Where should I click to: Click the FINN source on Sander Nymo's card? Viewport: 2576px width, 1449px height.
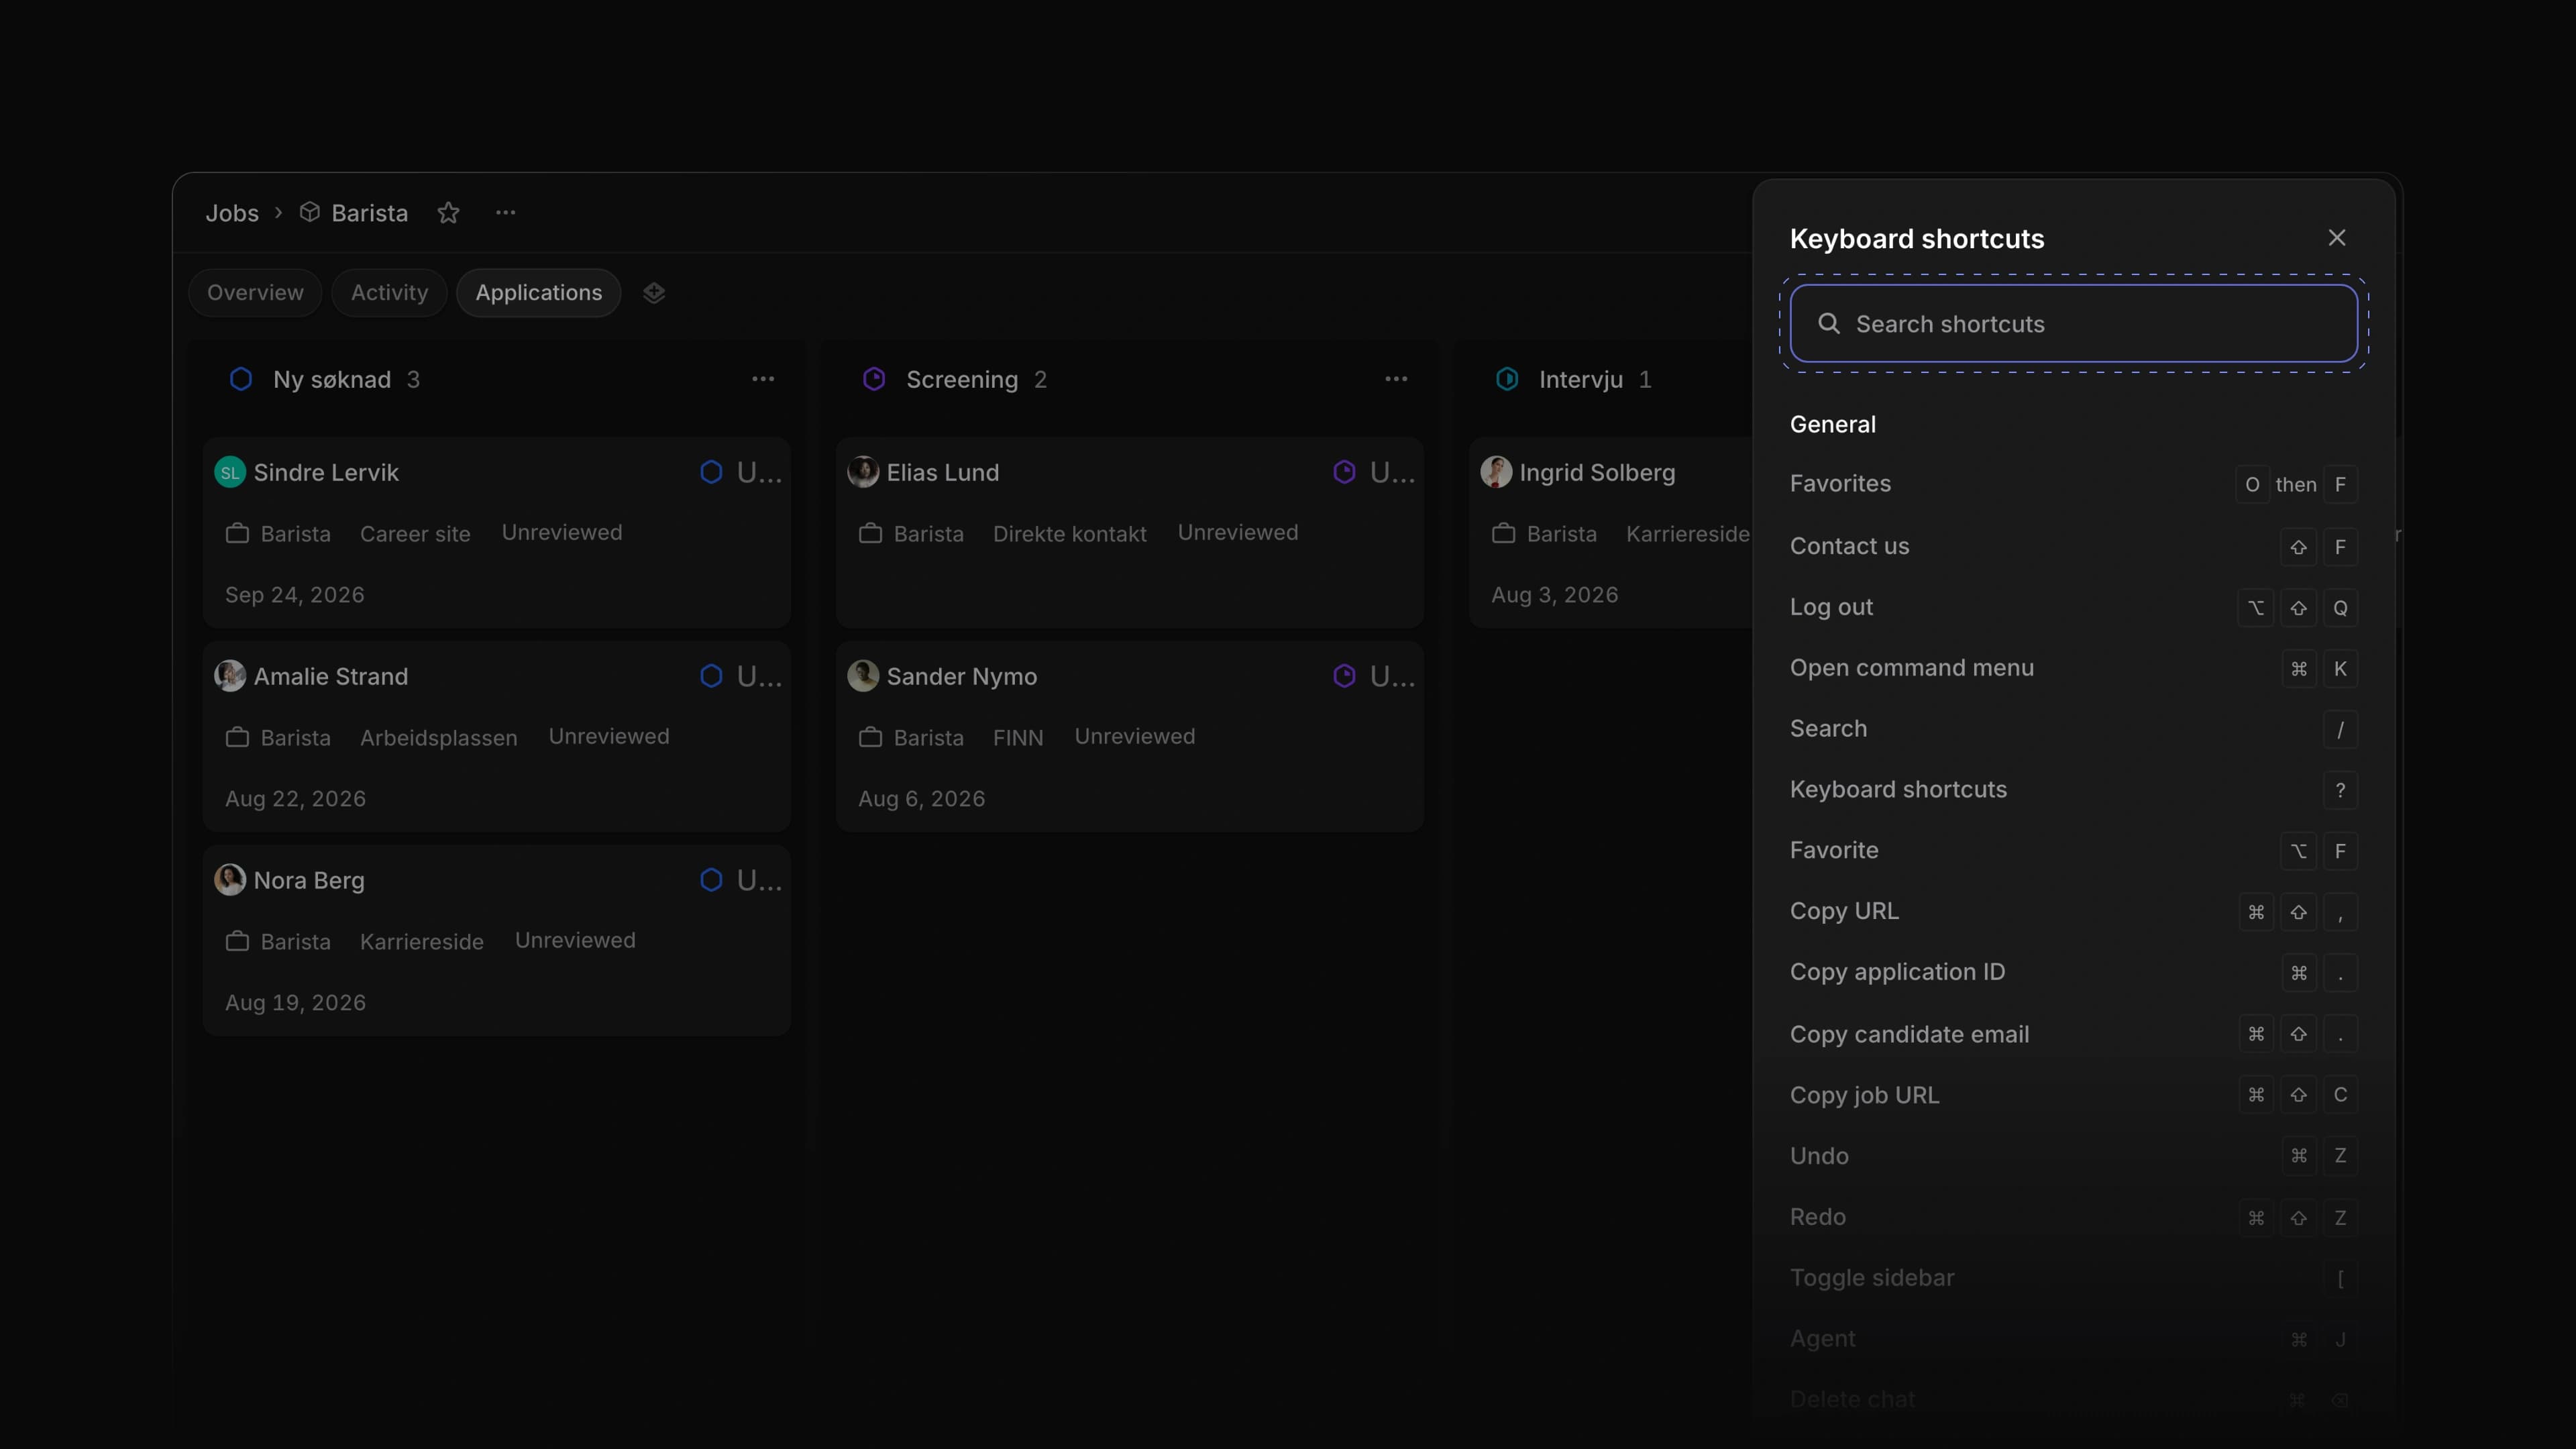pos(1018,738)
